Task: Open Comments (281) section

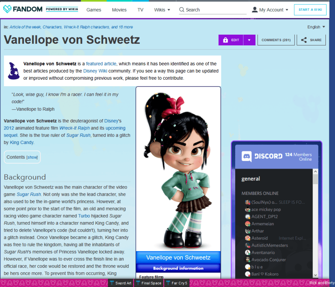Action: point(276,40)
